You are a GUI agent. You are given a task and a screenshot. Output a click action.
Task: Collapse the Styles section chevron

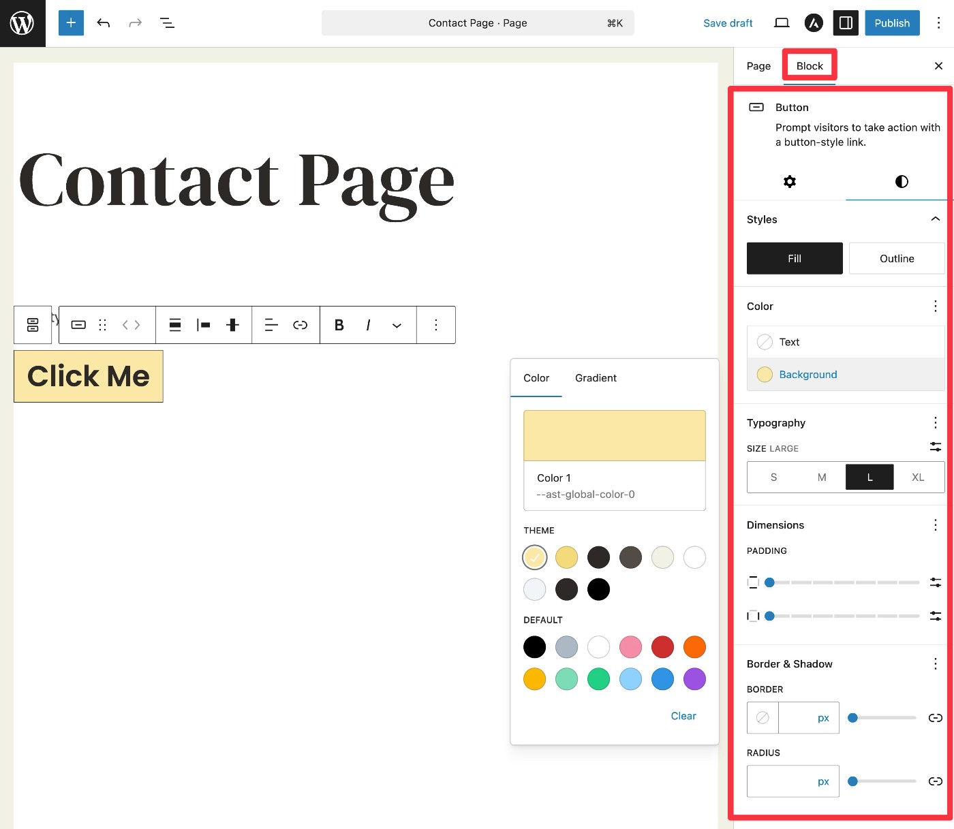tap(935, 219)
